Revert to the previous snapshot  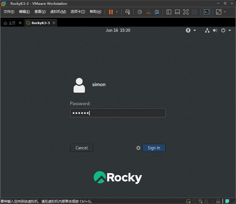click(148, 12)
